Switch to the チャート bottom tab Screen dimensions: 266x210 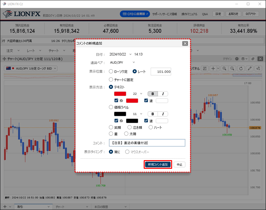[72, 206]
